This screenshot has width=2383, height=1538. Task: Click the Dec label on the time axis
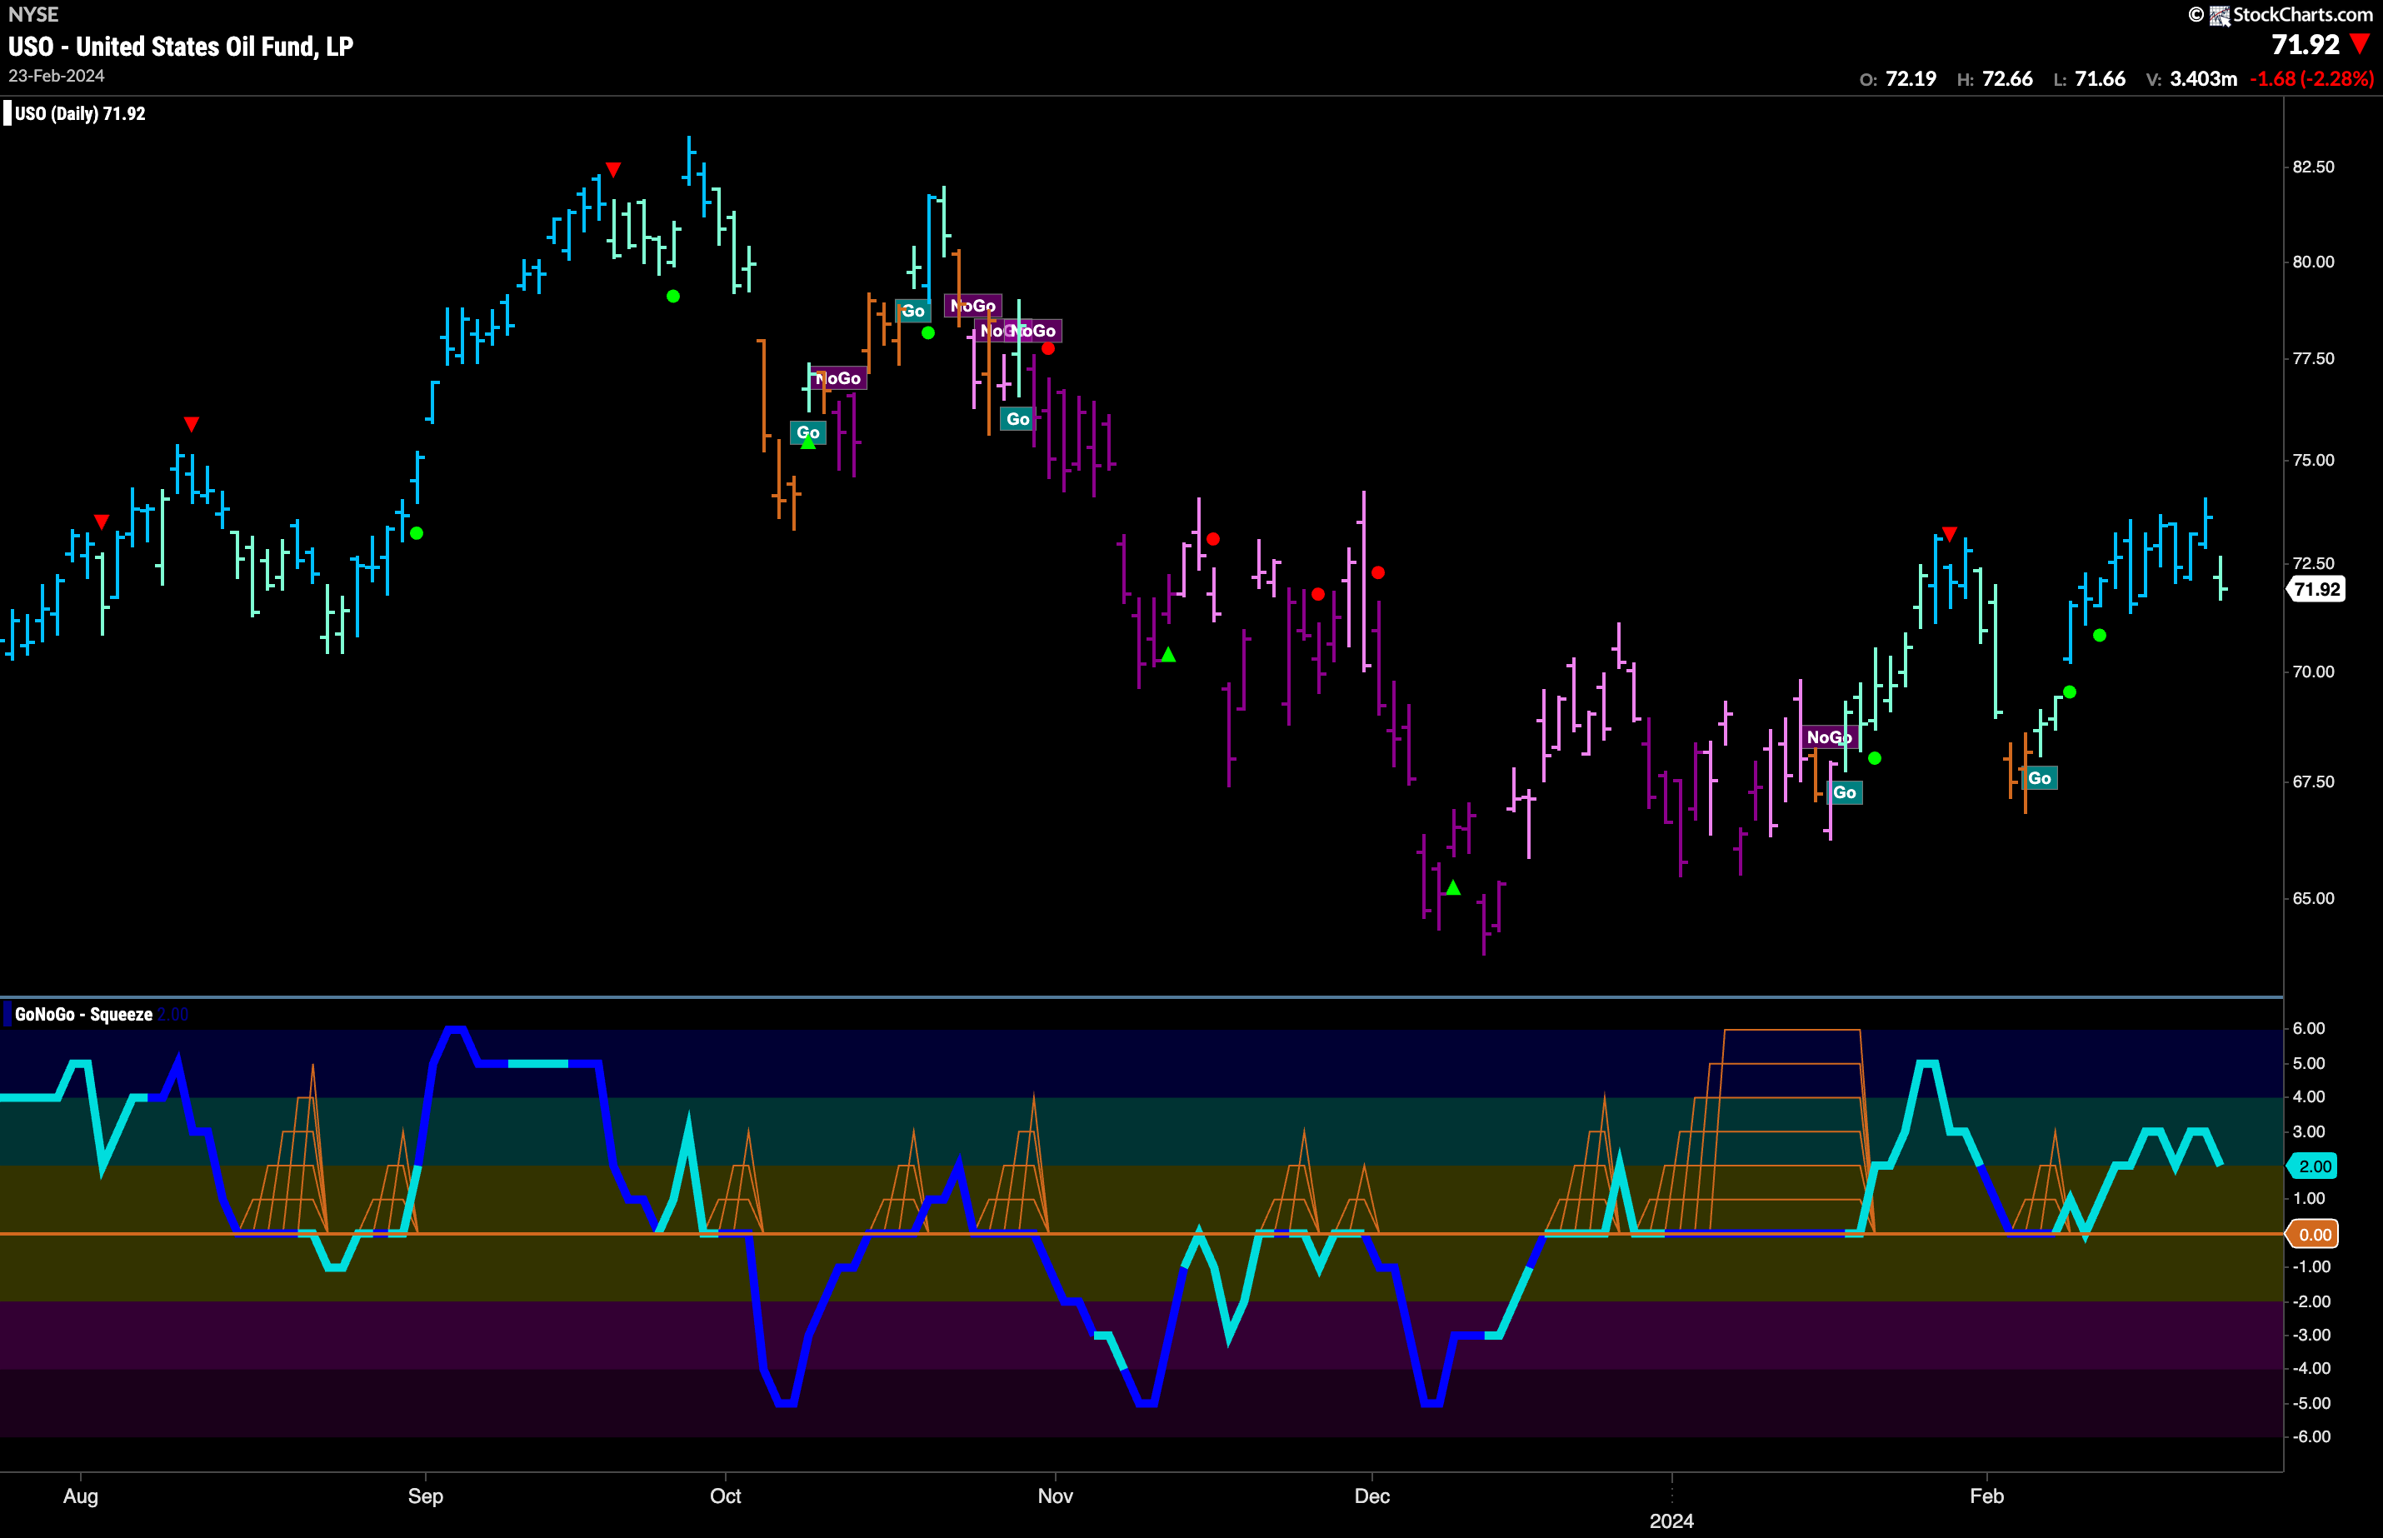point(1372,1496)
